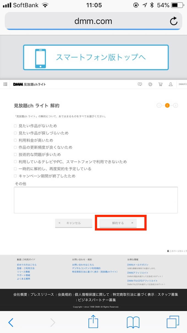Image resolution: width=187 pixels, height=333 pixels.
Task: Open サポート情報 link
Action: tap(23, 275)
